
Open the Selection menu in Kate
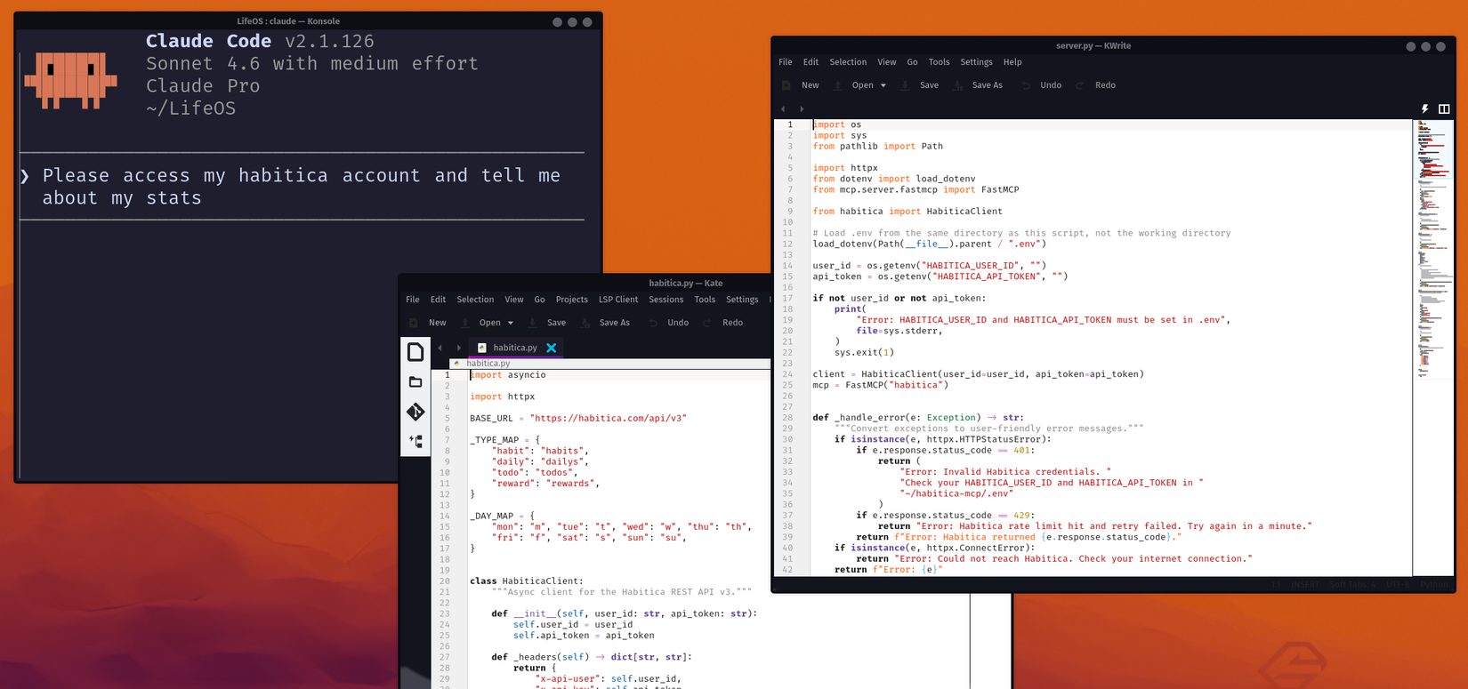pyautogui.click(x=475, y=300)
